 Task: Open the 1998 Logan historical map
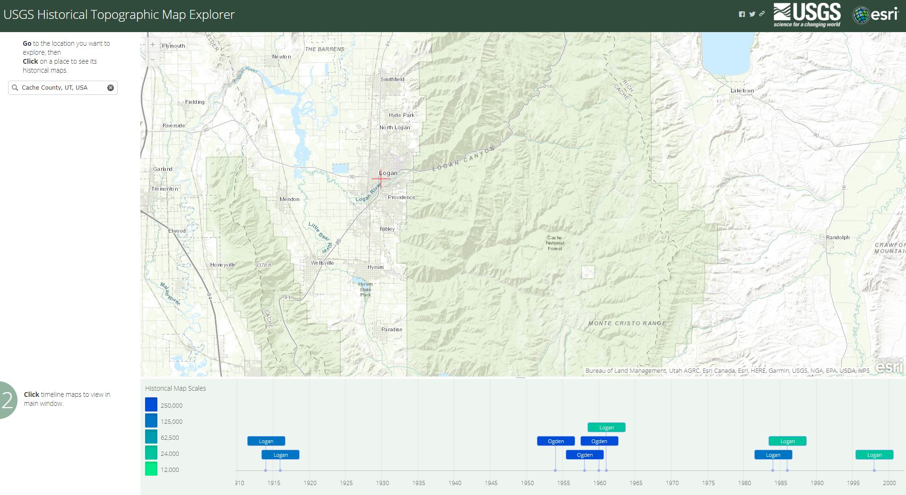[874, 454]
